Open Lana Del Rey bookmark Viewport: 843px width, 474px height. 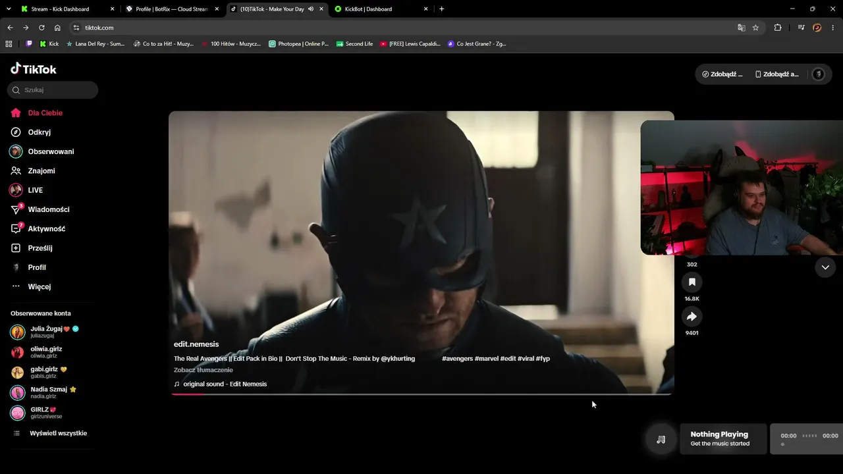click(95, 44)
